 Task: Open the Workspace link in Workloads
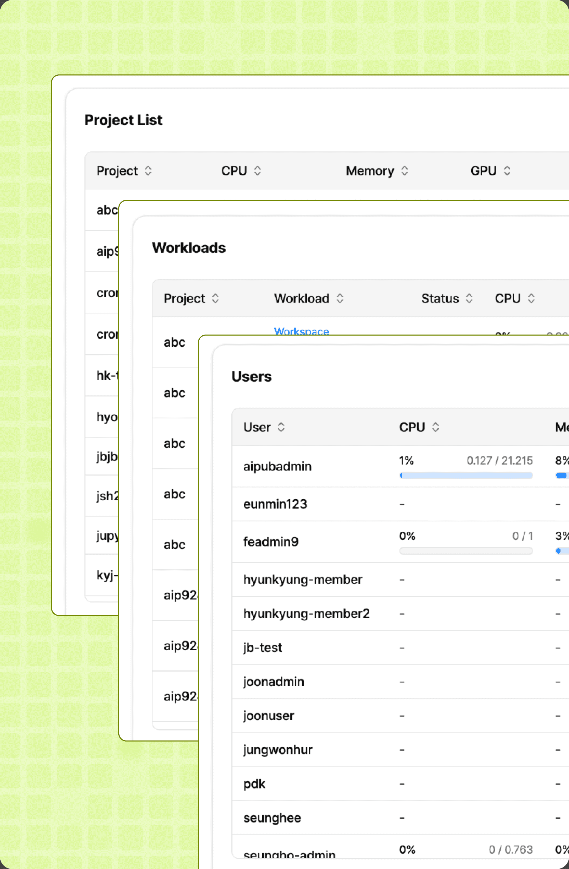[302, 331]
